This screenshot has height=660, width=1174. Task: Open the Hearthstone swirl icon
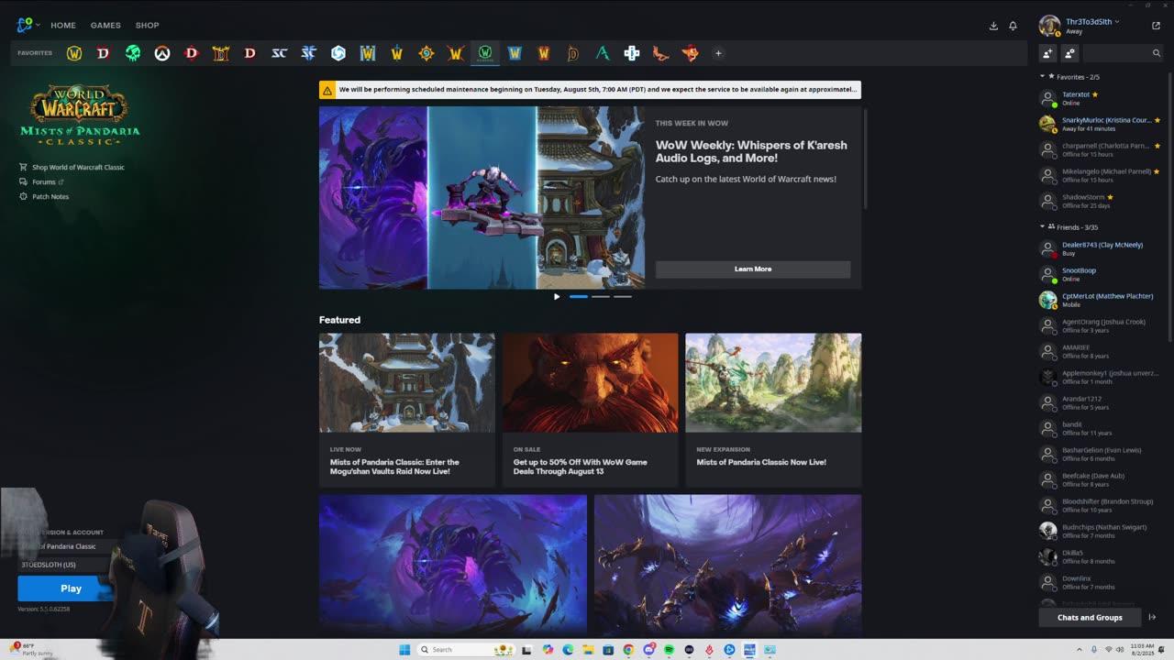pos(426,53)
